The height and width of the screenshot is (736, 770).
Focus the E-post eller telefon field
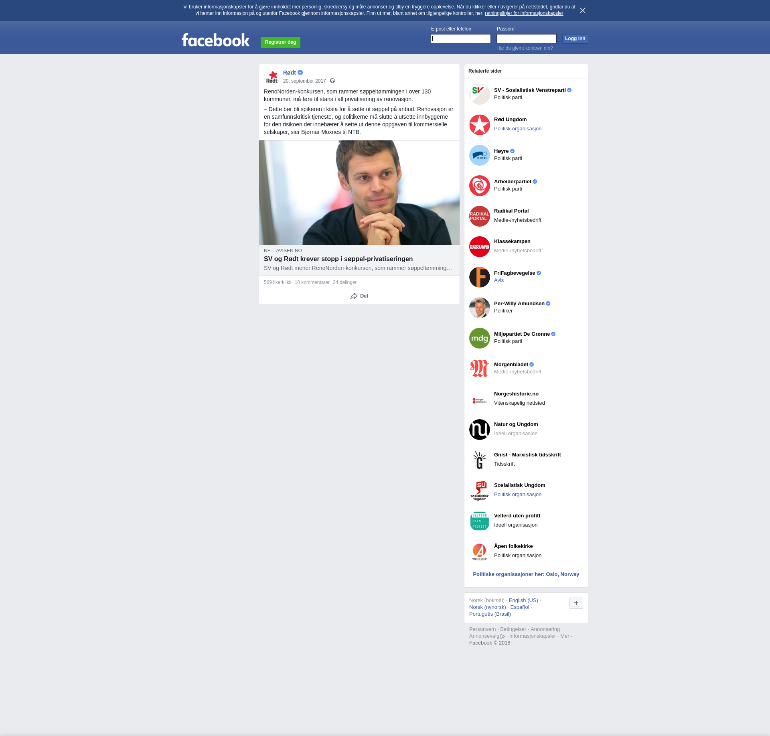(460, 39)
